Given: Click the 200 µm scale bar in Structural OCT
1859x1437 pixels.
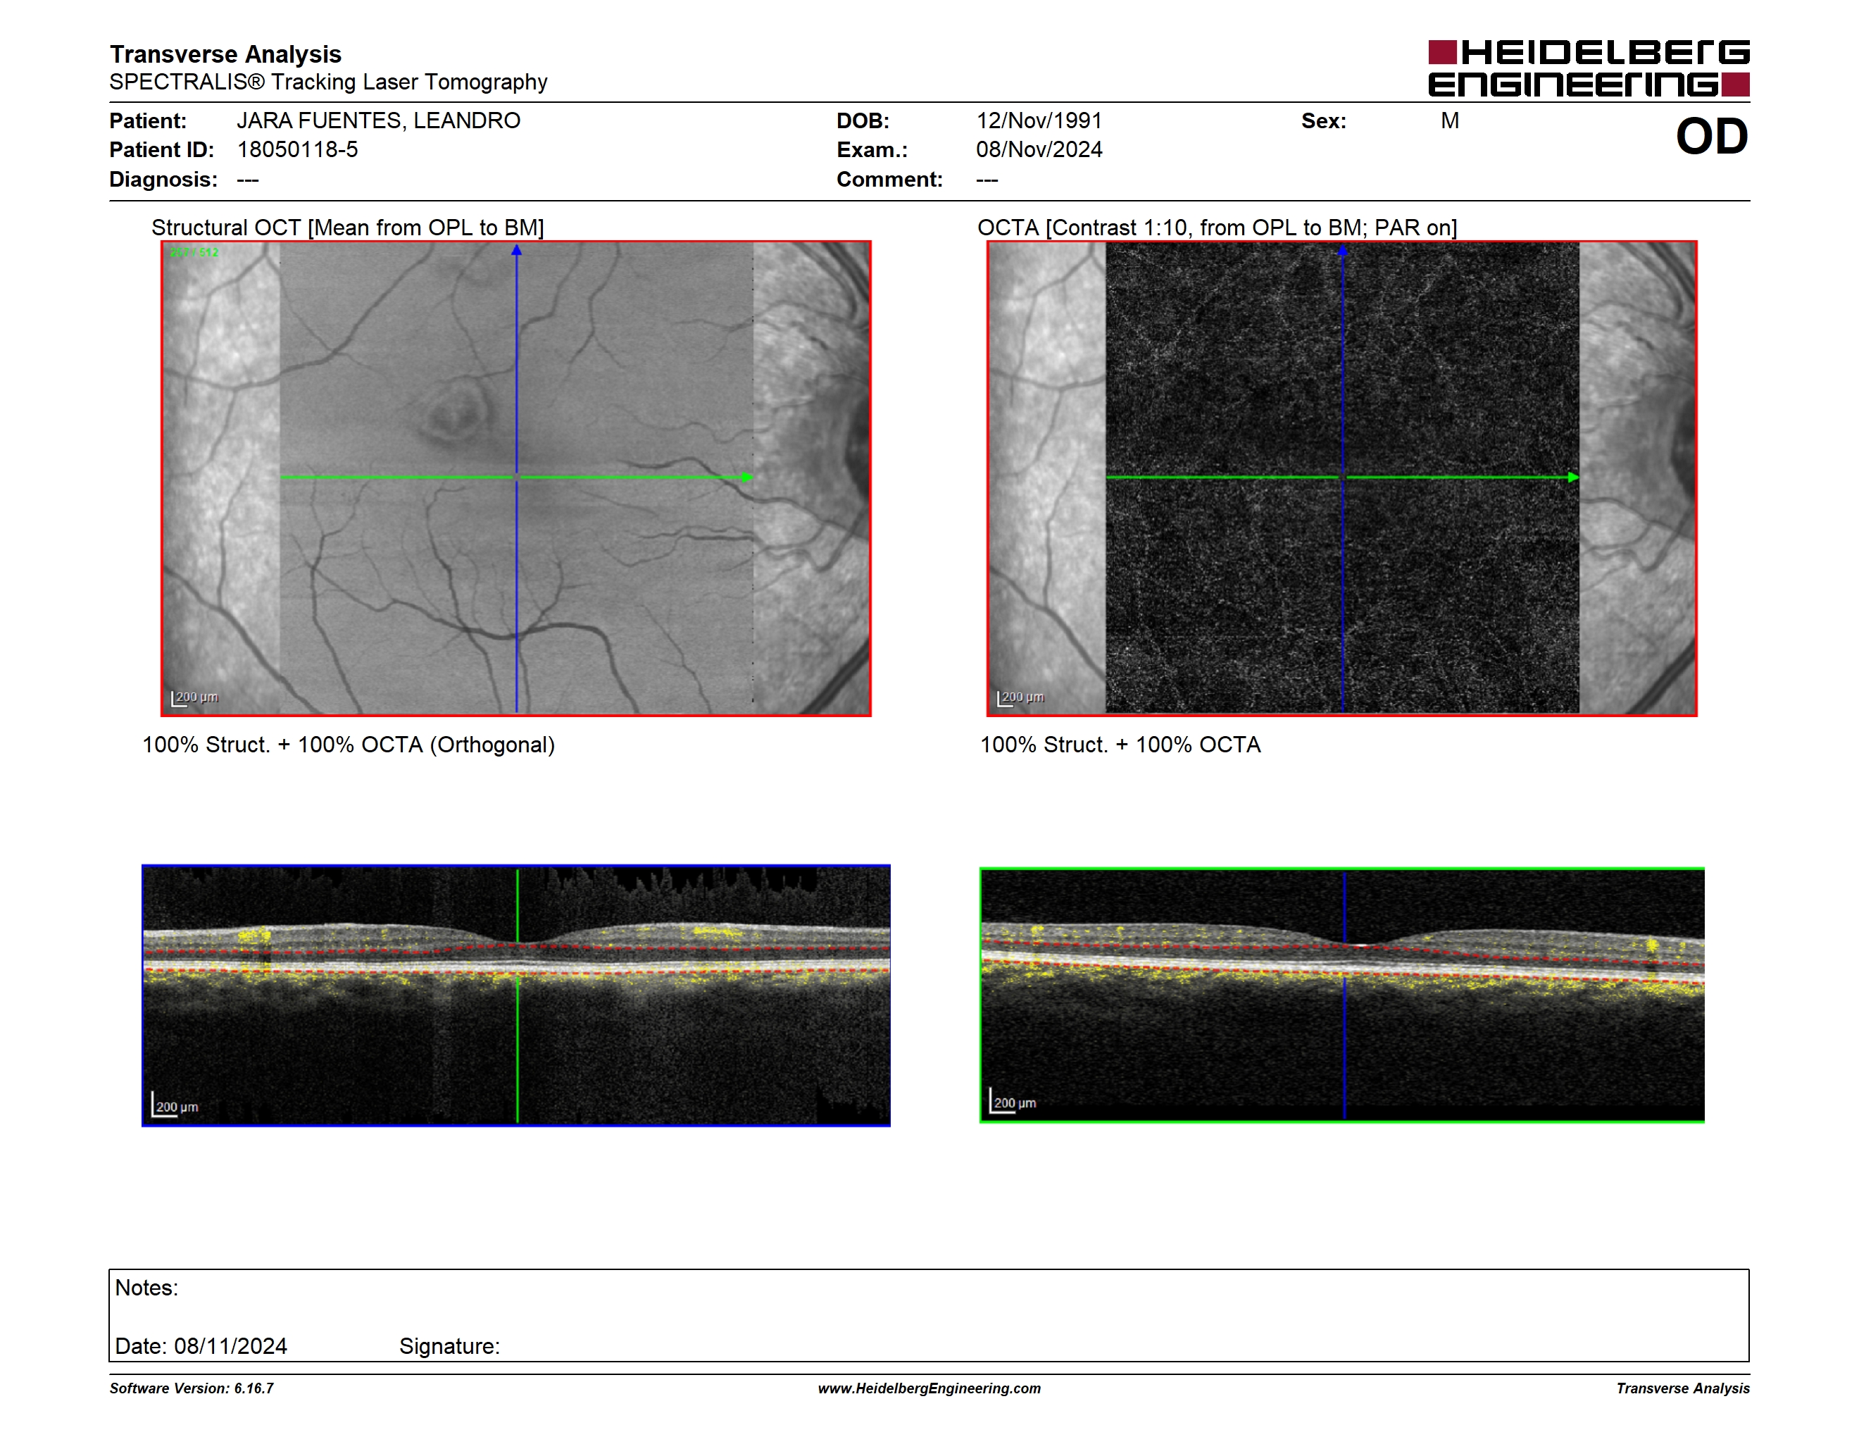Looking at the screenshot, I should 195,698.
